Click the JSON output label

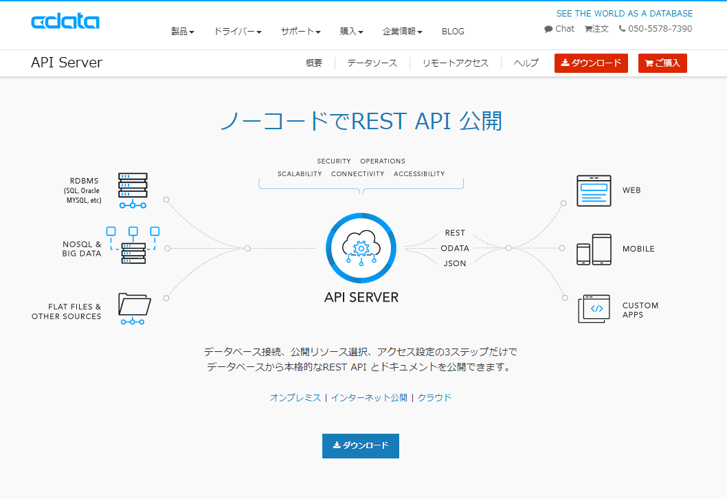click(x=455, y=263)
